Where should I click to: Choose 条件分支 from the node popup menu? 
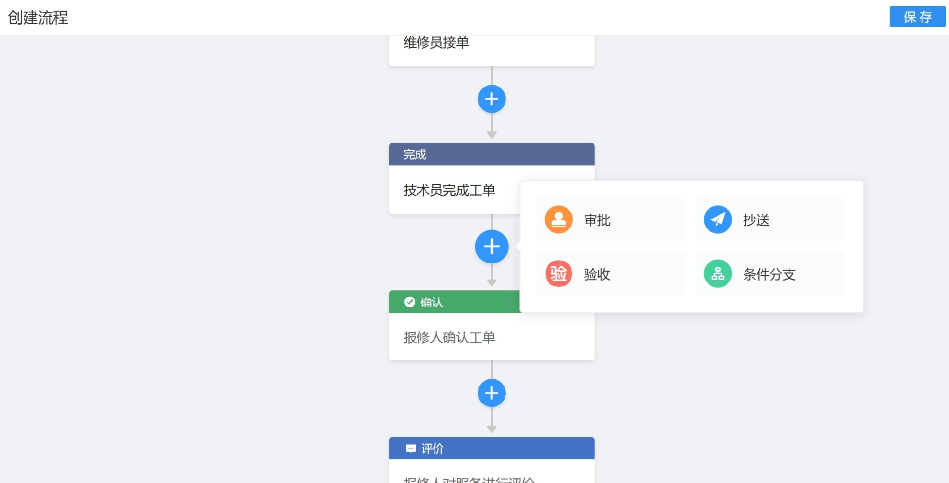tap(769, 275)
